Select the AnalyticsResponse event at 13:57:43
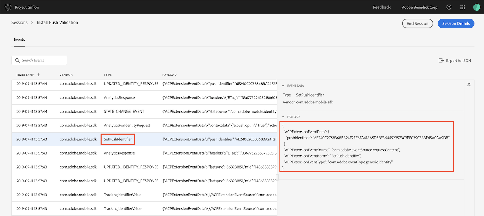This screenshot has width=484, height=216. tap(144, 153)
